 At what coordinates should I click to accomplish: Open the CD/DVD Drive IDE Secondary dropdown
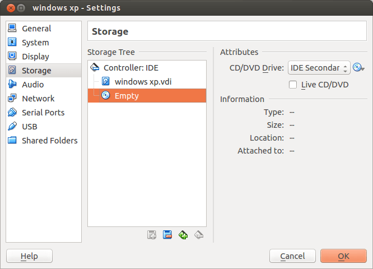(x=319, y=68)
